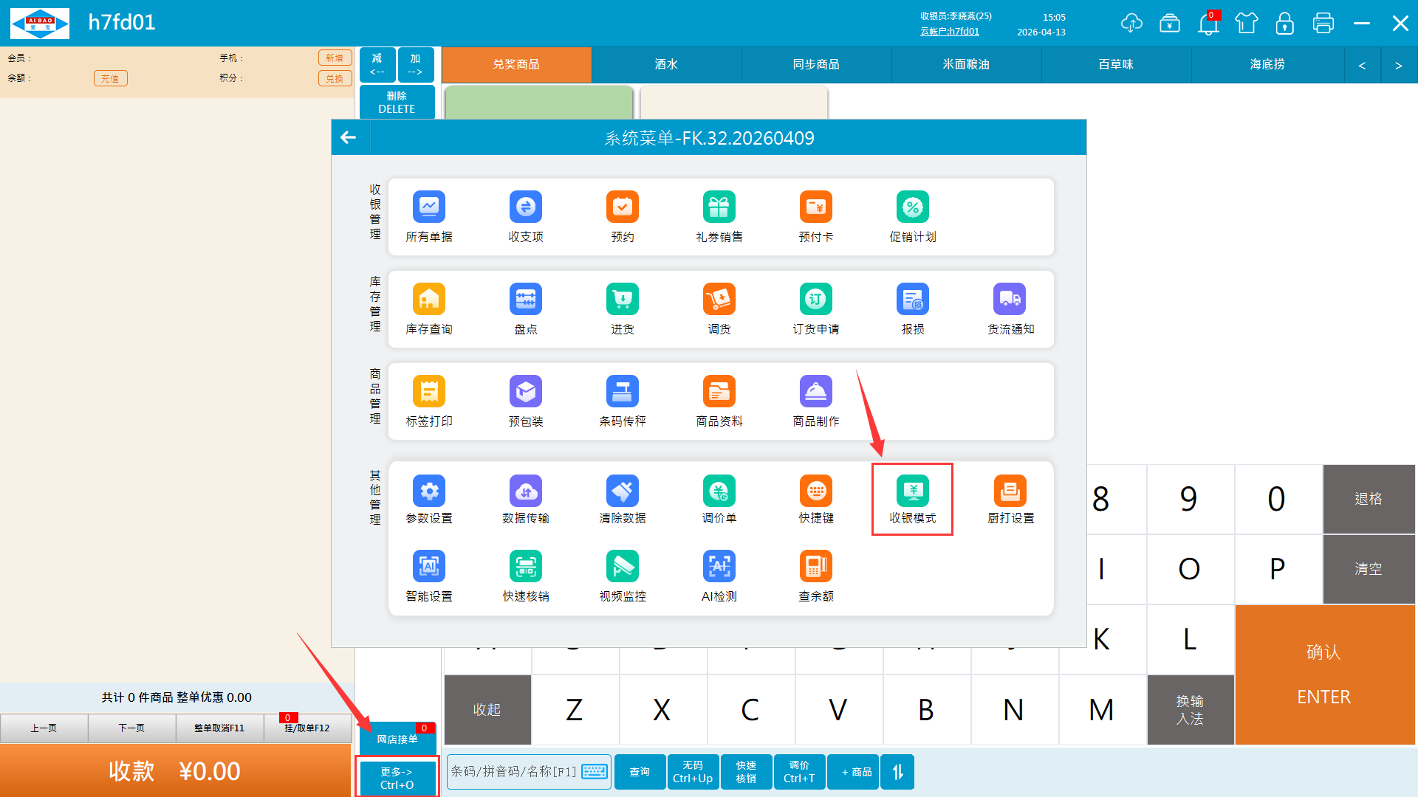Select the 酒水 category tab
The width and height of the screenshot is (1418, 797).
tap(666, 64)
